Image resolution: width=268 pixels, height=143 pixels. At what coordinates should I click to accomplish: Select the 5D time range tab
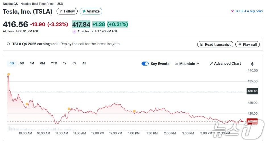[22, 64]
